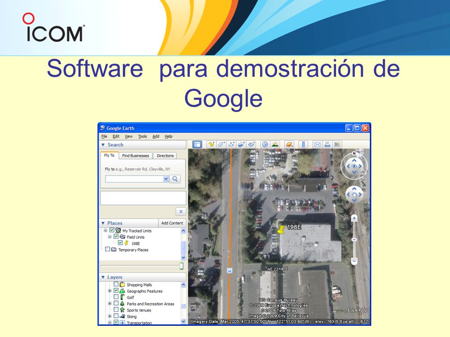Click the 198E yellow pushpin on the map
450x337 pixels.
[281, 229]
